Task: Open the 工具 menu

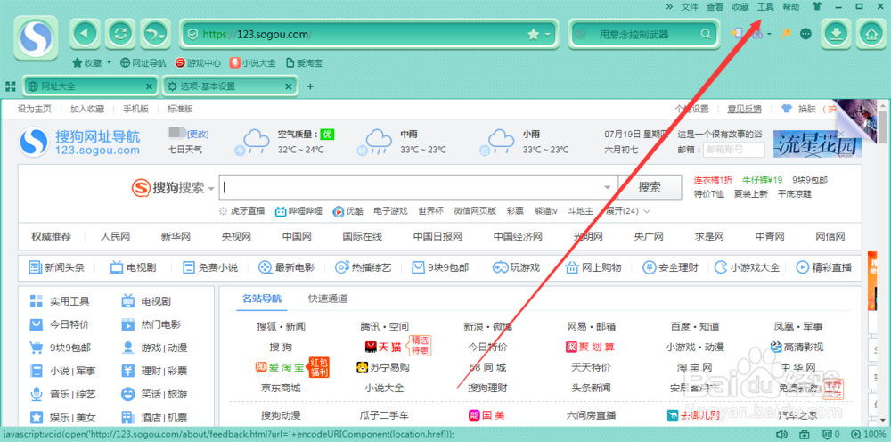Action: click(x=765, y=7)
